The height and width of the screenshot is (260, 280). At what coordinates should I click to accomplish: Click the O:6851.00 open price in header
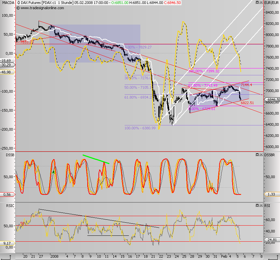(120, 3)
